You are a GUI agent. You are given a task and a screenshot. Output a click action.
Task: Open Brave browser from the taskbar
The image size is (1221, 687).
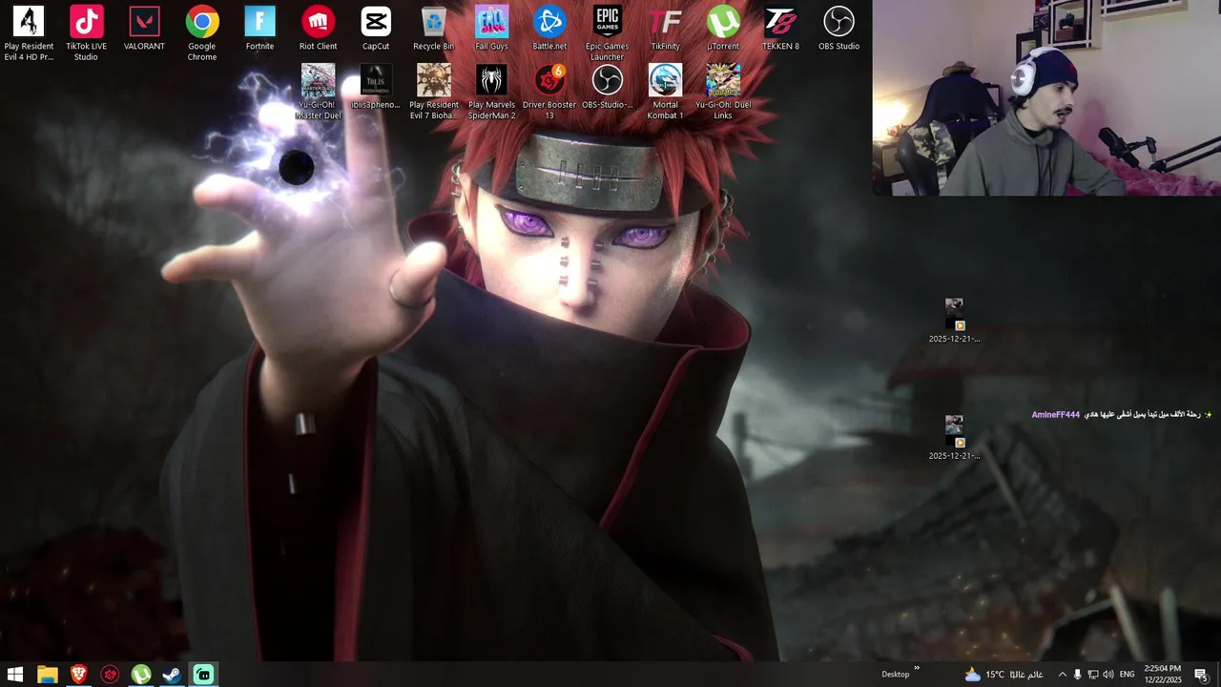pyautogui.click(x=78, y=675)
